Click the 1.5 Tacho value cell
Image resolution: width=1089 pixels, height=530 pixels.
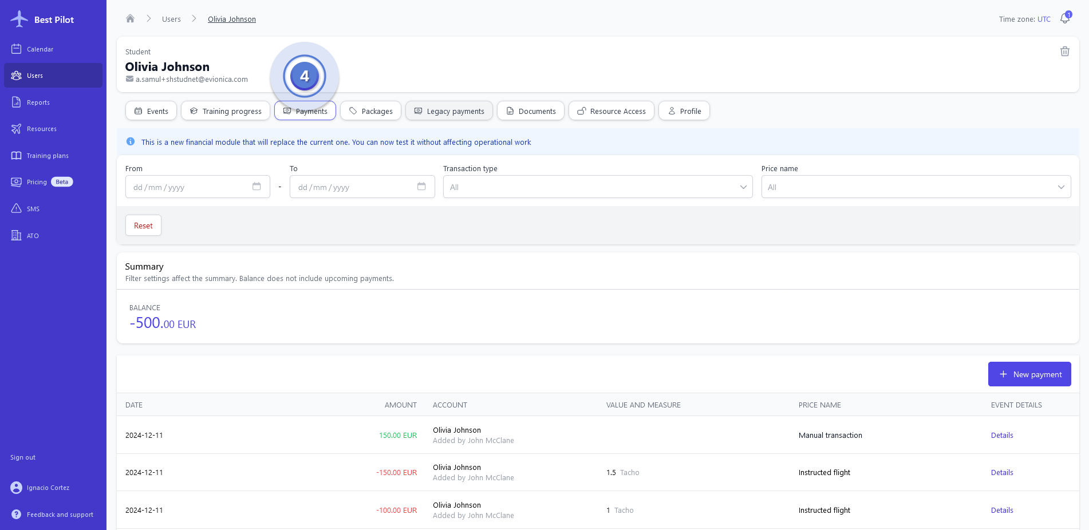[623, 472]
